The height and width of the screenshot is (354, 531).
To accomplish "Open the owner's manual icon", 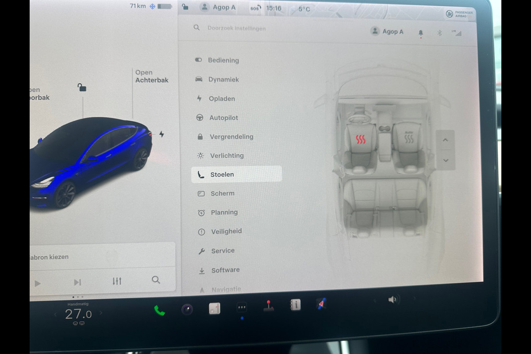I will point(295,304).
